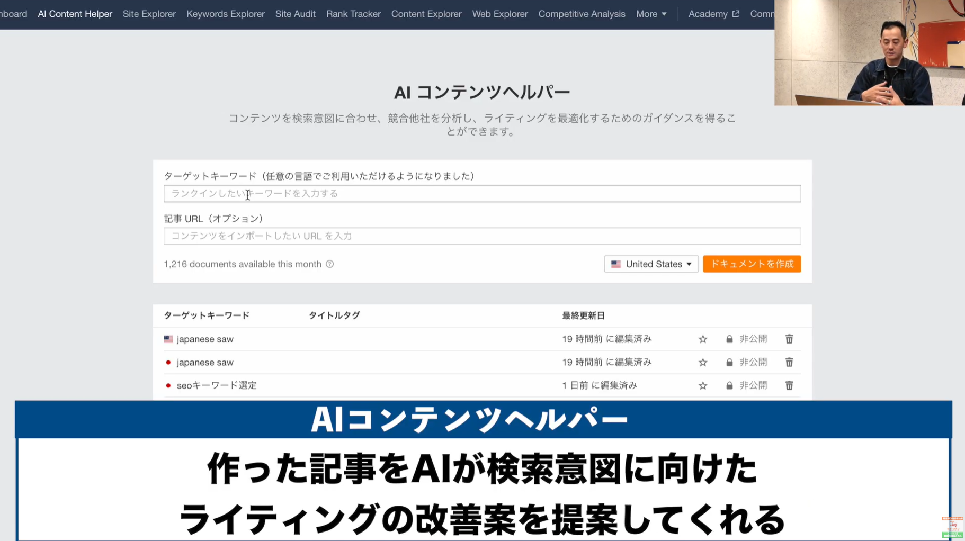Click ドキュメントを作成 button

[x=752, y=264]
